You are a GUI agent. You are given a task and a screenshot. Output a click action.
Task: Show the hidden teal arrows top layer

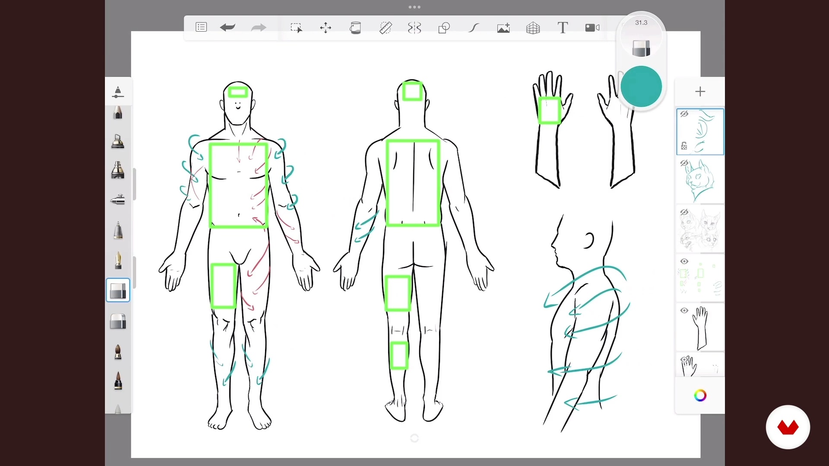pos(684,114)
